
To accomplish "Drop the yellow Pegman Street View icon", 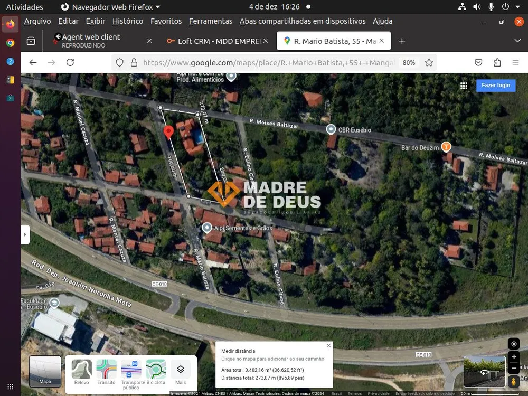I will tap(514, 382).
